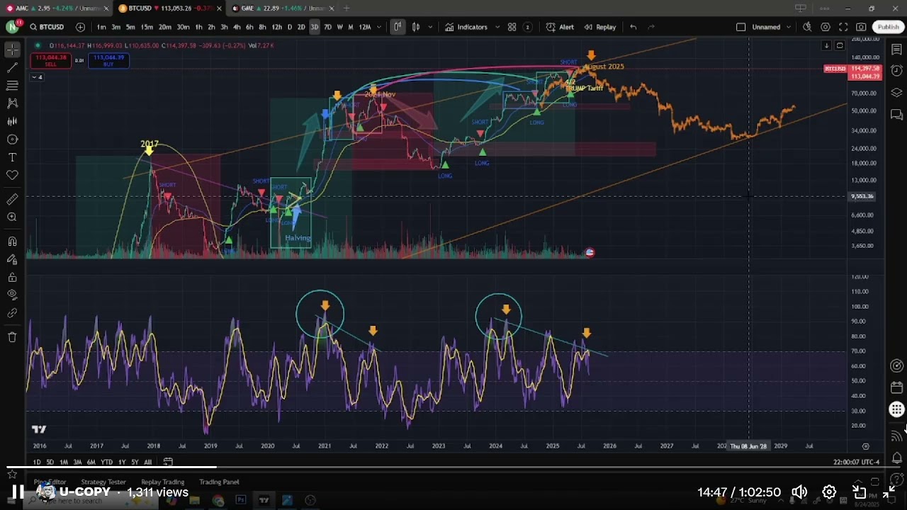Open the prediction and measurement tools
Image resolution: width=907 pixels, height=510 pixels.
point(12,121)
